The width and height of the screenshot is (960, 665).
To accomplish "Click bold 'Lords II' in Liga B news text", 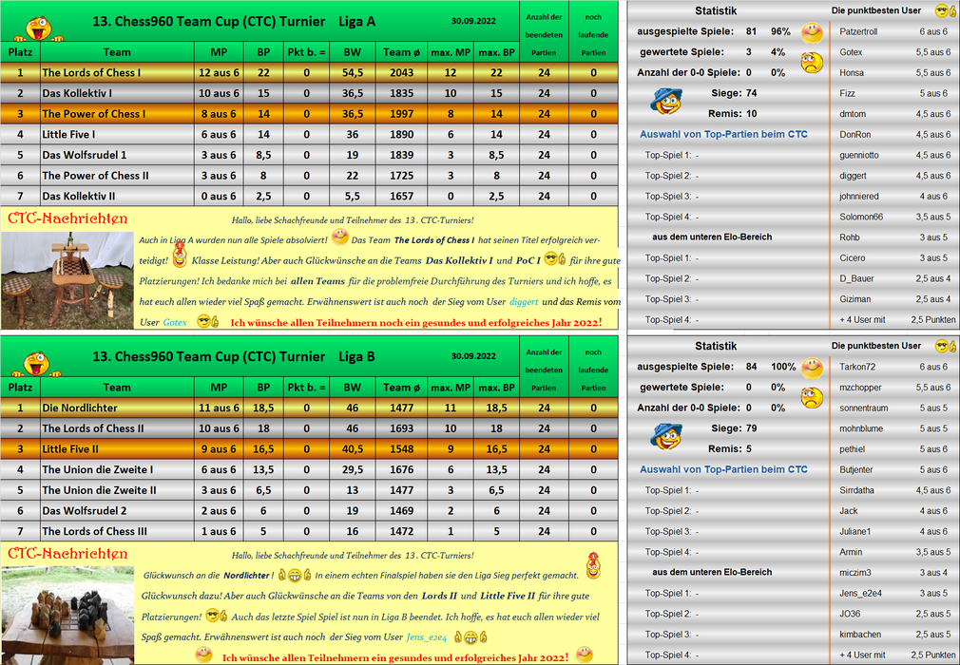I will (439, 596).
